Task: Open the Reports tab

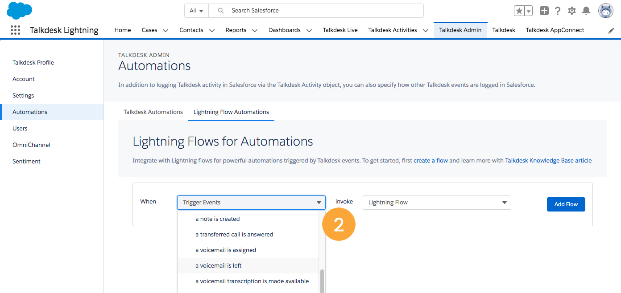Action: click(236, 30)
